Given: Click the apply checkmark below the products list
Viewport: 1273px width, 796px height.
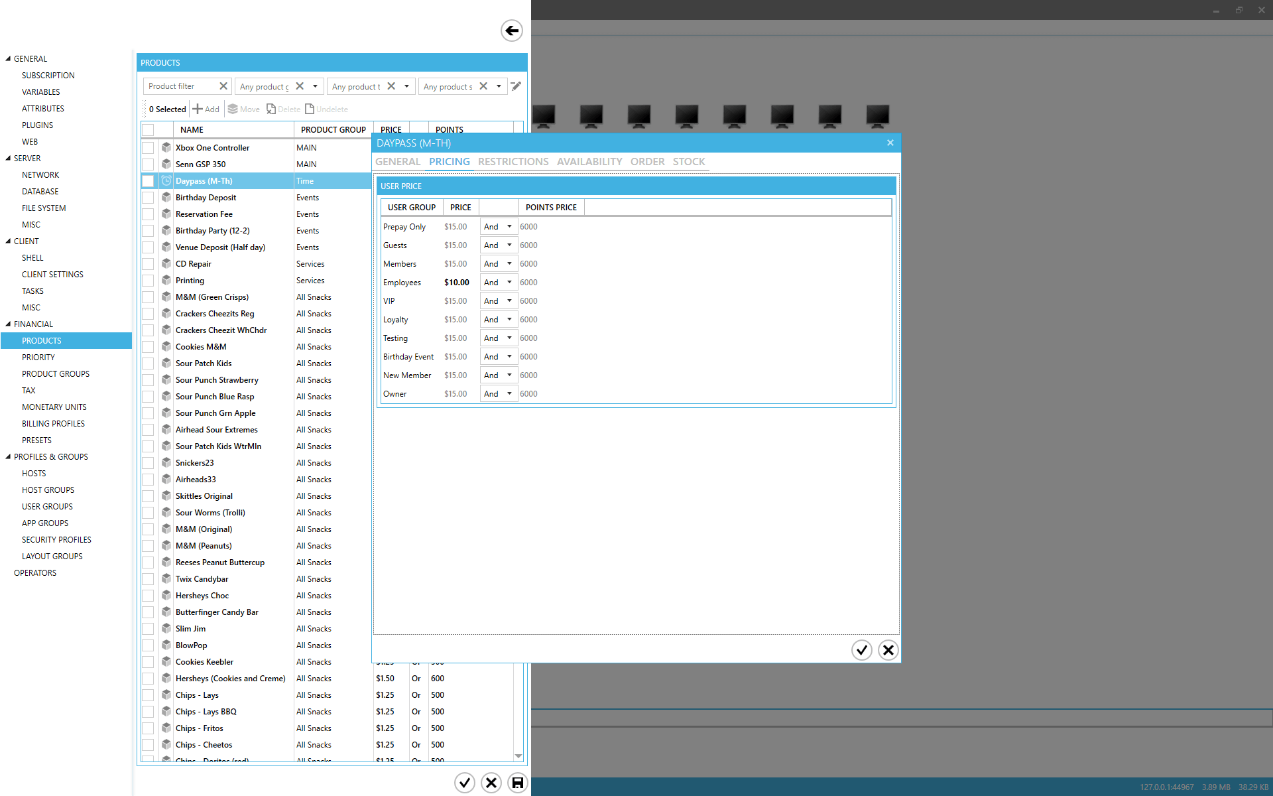Looking at the screenshot, I should (465, 783).
